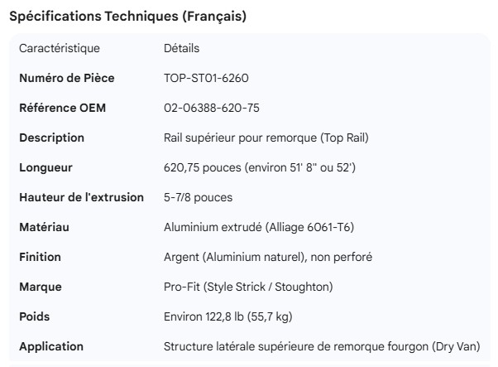Select OEM reference 02-06388-620-75
The width and height of the screenshot is (498, 367).
[x=213, y=109]
